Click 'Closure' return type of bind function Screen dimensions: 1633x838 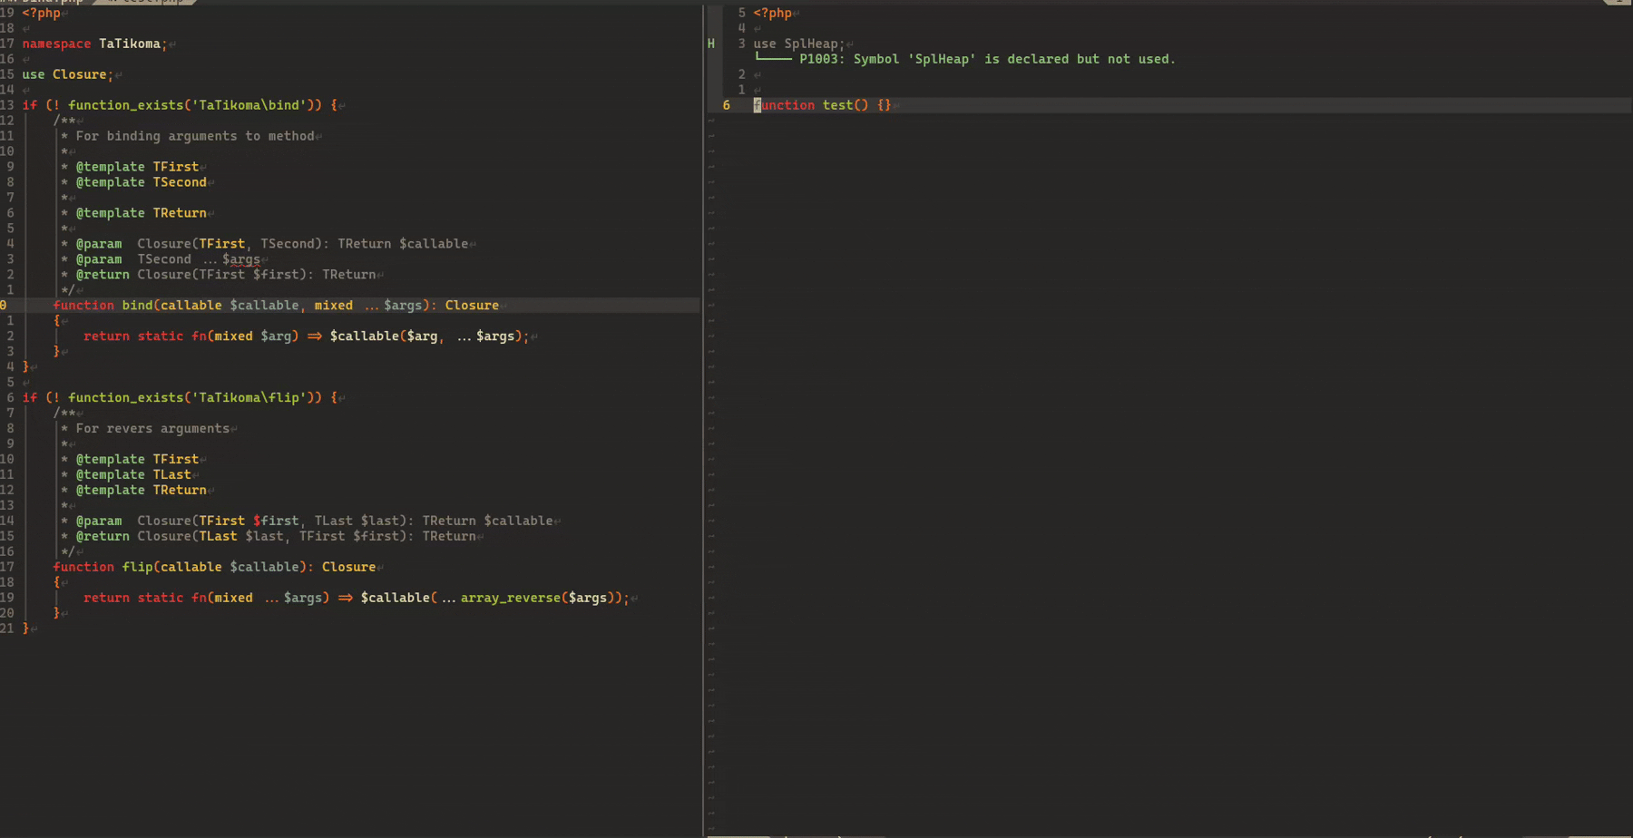click(472, 306)
